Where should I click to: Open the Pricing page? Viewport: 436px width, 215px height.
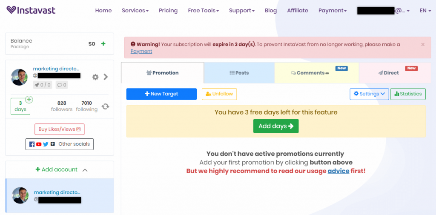pos(168,11)
